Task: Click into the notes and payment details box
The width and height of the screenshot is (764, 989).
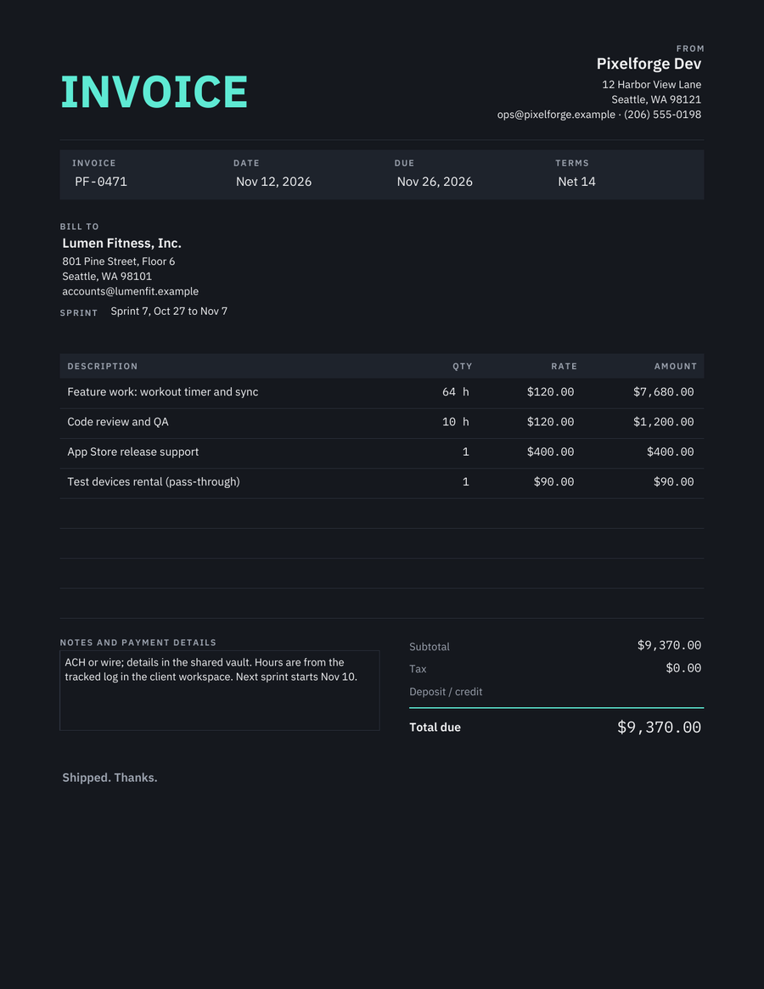Action: 220,691
